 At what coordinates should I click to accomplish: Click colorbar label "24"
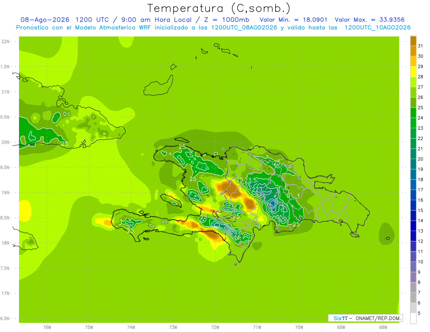tap(420, 118)
